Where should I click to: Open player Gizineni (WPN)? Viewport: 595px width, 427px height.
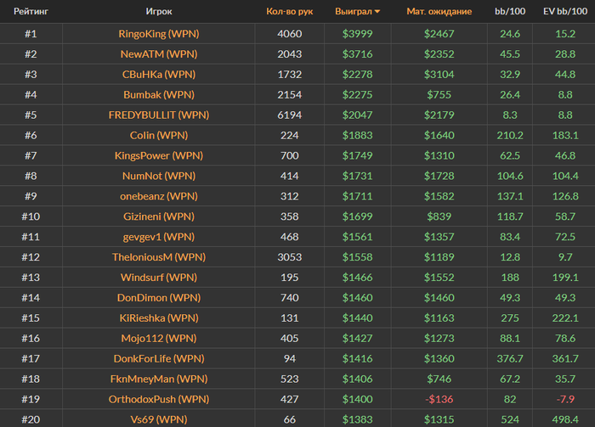(x=159, y=216)
